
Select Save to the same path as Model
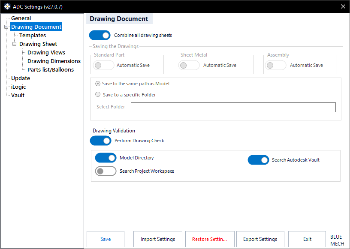(x=132, y=84)
